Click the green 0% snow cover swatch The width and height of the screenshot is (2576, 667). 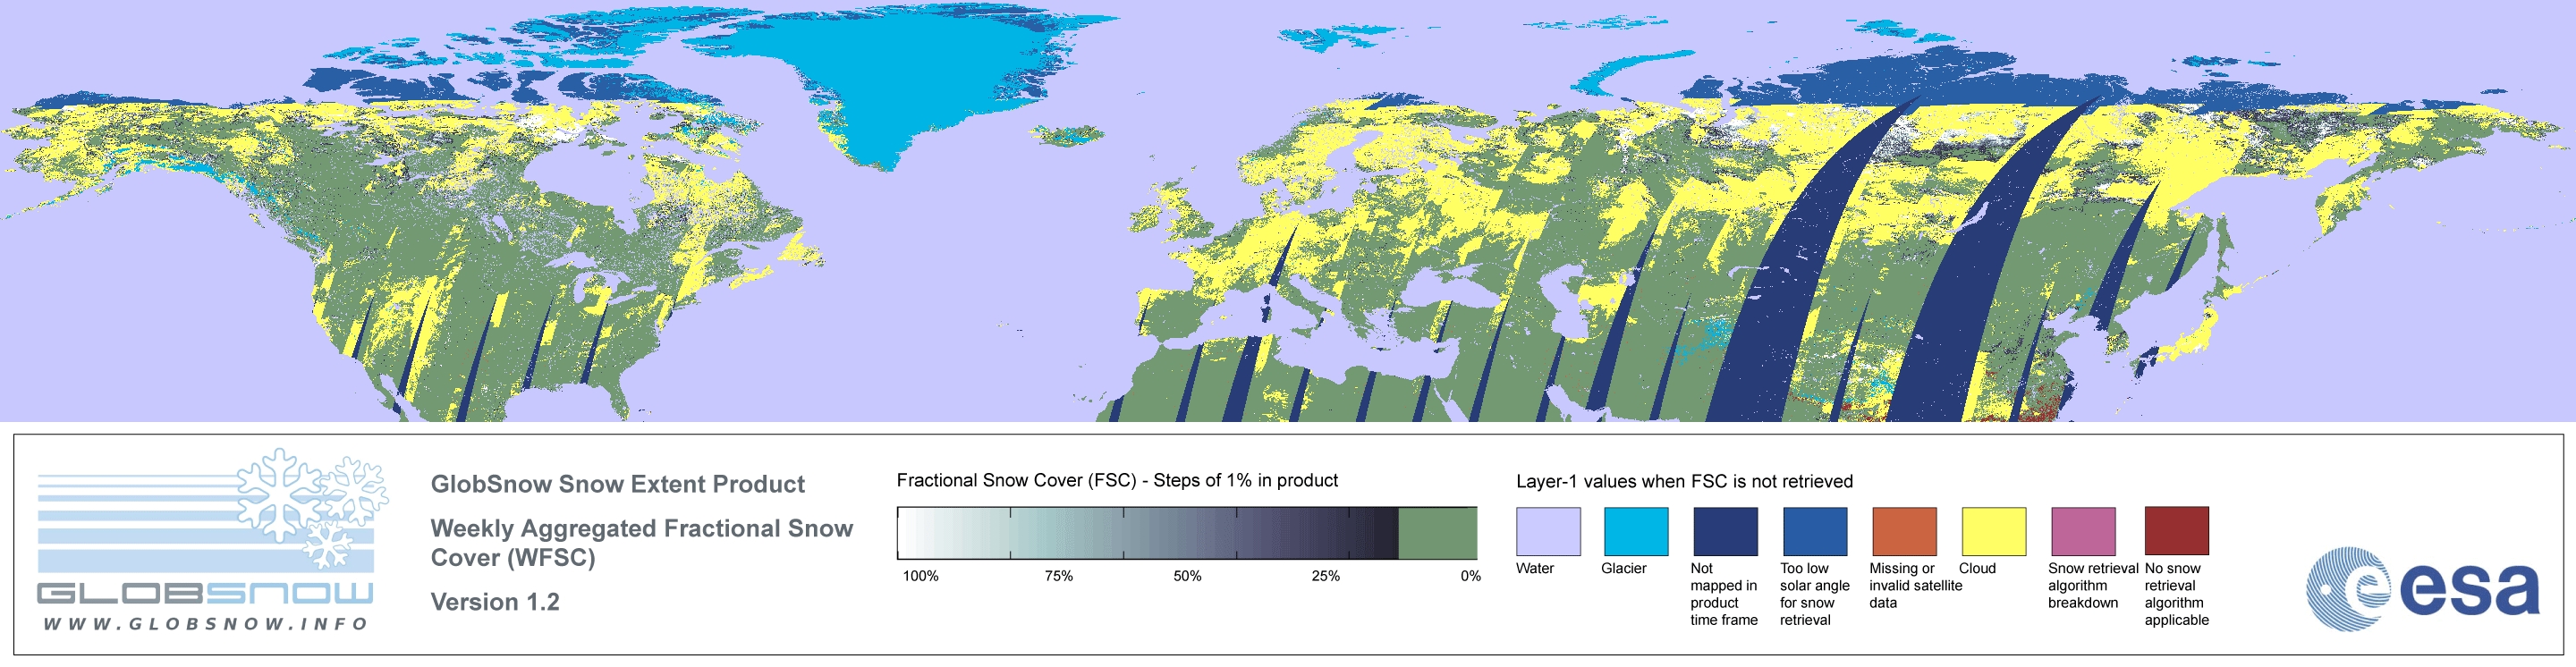pyautogui.click(x=1437, y=533)
